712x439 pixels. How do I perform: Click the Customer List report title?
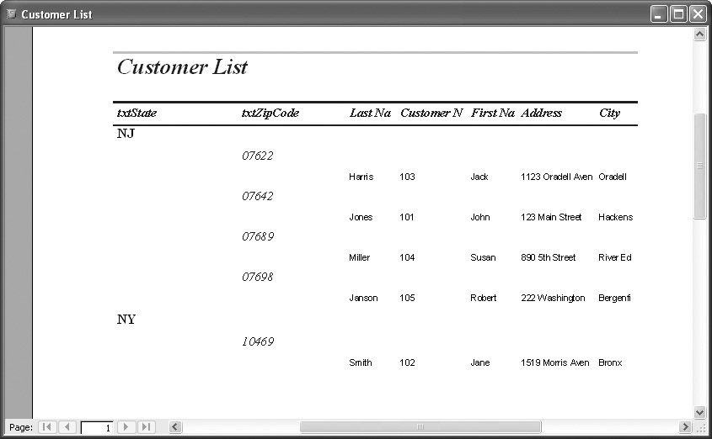click(182, 67)
